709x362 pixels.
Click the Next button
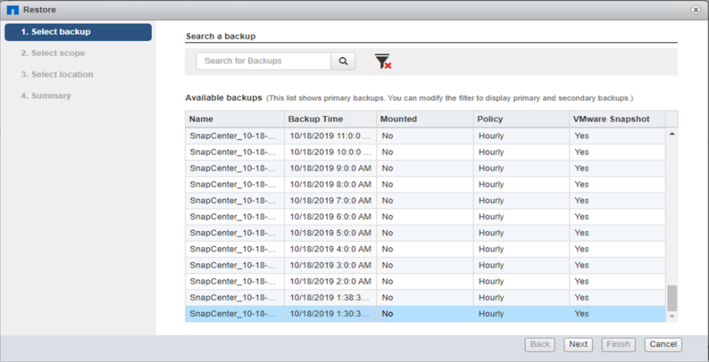click(x=579, y=344)
